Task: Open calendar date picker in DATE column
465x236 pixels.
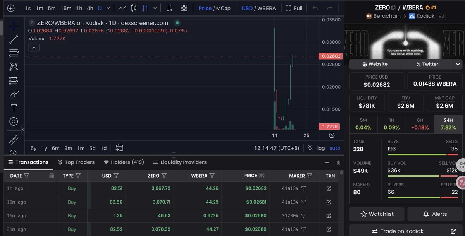Action: [x=52, y=176]
